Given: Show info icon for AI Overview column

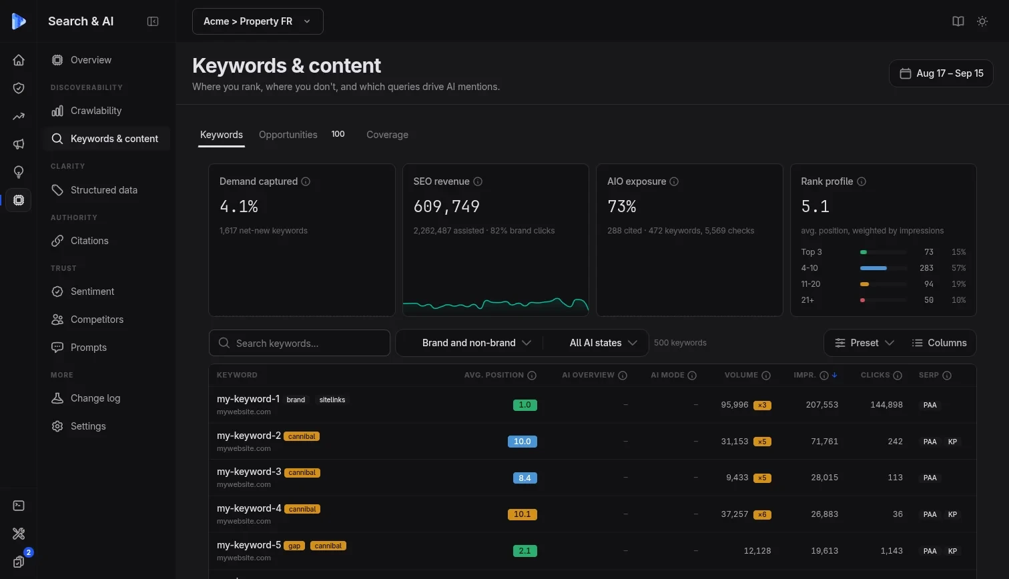Looking at the screenshot, I should [623, 376].
